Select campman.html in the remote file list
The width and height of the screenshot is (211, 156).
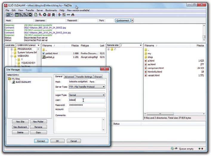click(155, 68)
